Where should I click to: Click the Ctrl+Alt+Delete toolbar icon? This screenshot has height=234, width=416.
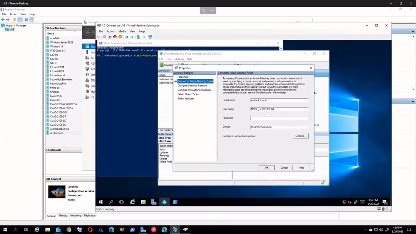(x=98, y=37)
